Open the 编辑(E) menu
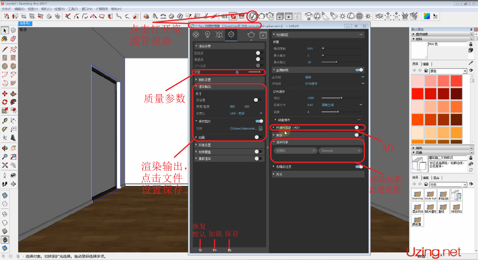Viewport: 478px width, 260px height. (x=20, y=9)
